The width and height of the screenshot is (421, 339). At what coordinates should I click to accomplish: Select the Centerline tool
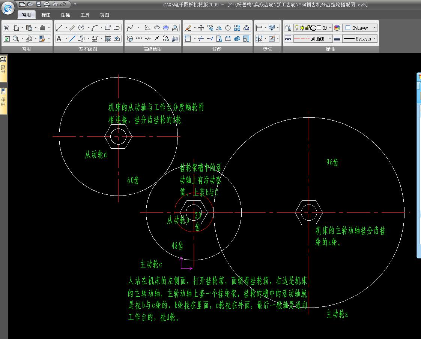point(72,39)
